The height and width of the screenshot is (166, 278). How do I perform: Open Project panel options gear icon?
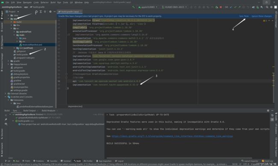click(x=50, y=12)
